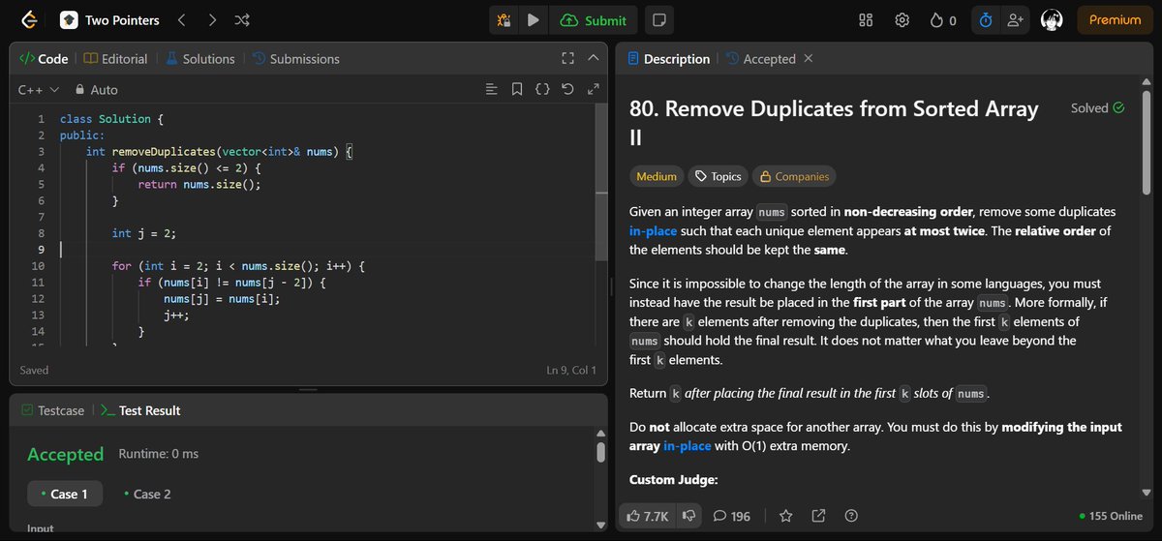Image resolution: width=1162 pixels, height=541 pixels.
Task: Expand editor with diagonal arrows icon
Action: [593, 90]
